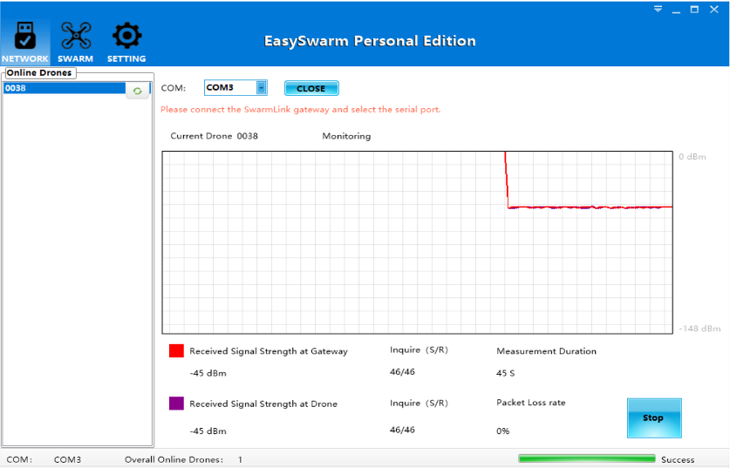Click 'Received Signal Strength at Gateway' label
Screen dimensions: 730x468
[x=269, y=352]
